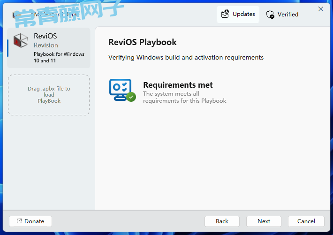Viewport: 333px width, 235px height.
Task: Click the Verified shield icon
Action: pyautogui.click(x=270, y=15)
